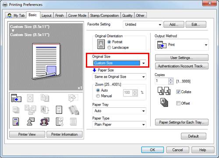Image resolution: width=219 pixels, height=158 pixels.
Task: Click the single user authentication status icon
Action: click(31, 121)
